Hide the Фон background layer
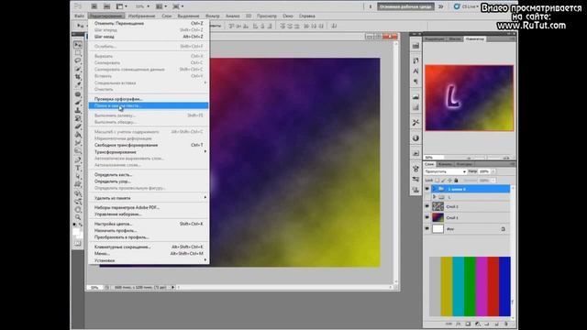587x330 pixels. point(427,228)
